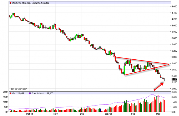The width and height of the screenshot is (179, 116).
Task: Click the 200K volume axis label on left
Action: tap(4, 91)
